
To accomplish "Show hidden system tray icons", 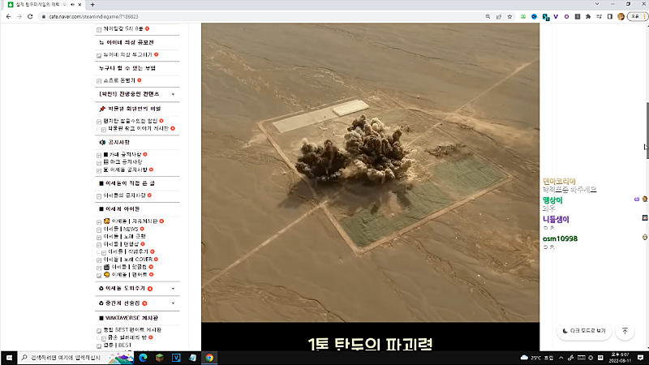I will click(561, 358).
